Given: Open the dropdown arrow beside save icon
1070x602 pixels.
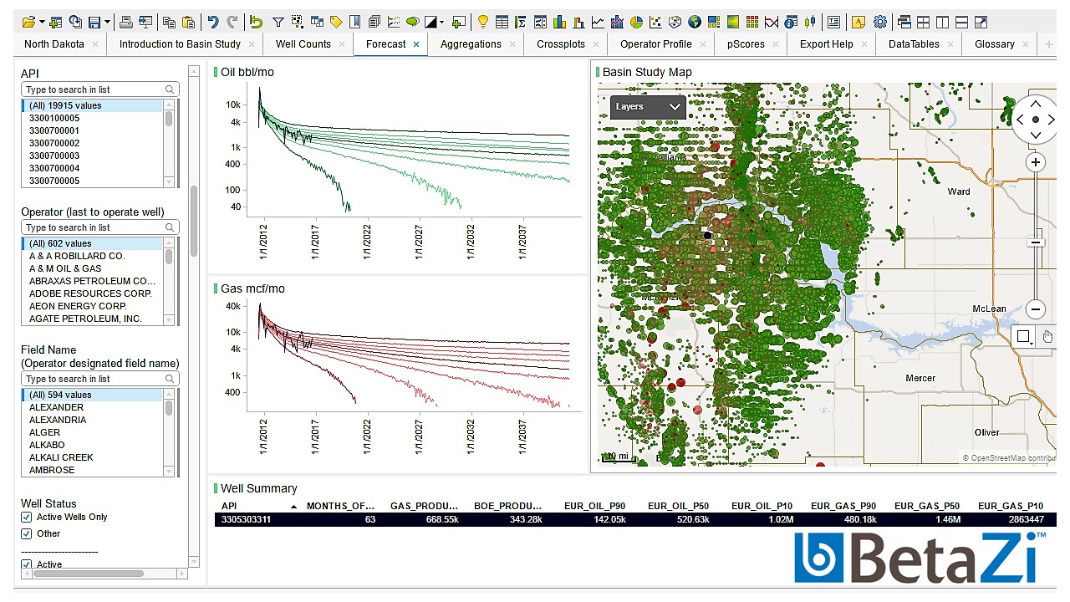Looking at the screenshot, I should [x=107, y=23].
